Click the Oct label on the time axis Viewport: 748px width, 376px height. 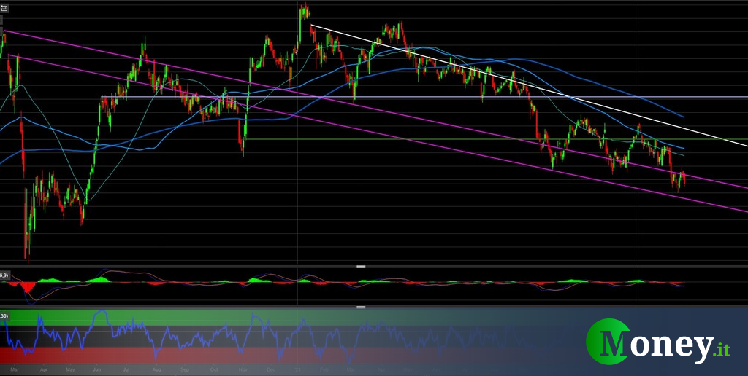tap(214, 369)
